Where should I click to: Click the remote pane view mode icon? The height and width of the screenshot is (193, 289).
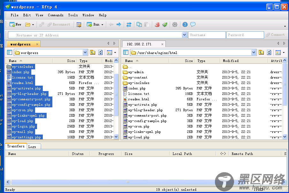click(278, 53)
